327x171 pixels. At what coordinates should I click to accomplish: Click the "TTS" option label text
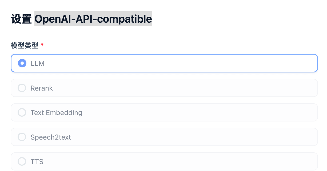click(37, 162)
